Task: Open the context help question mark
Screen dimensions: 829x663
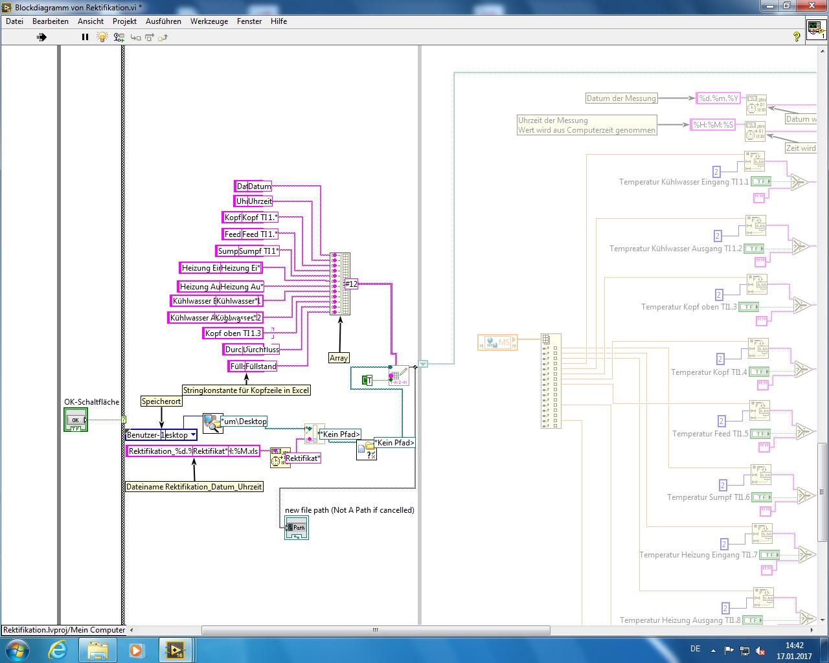Action: click(x=797, y=37)
